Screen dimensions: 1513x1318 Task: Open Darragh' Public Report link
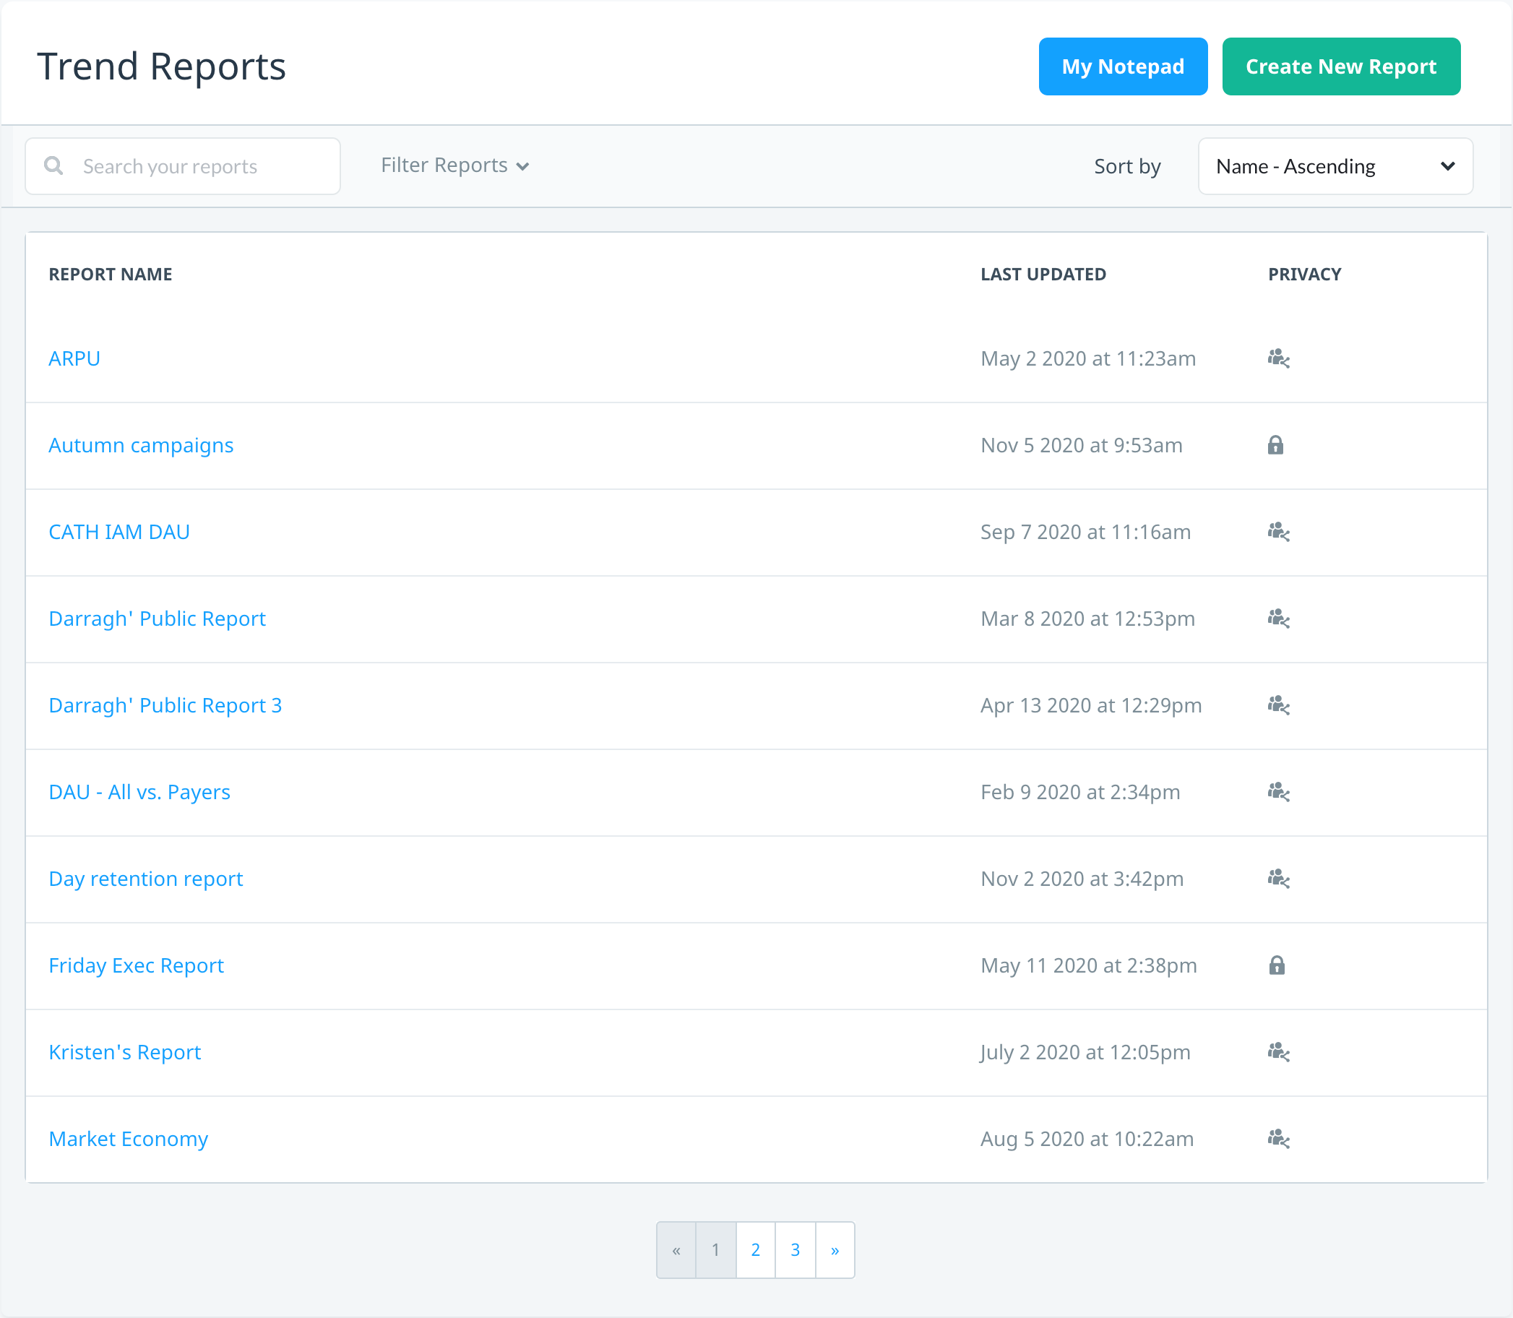coord(157,619)
